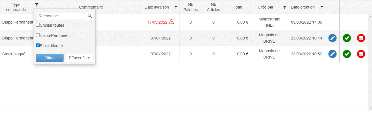Image resolution: width=372 pixels, height=113 pixels.
Task: Delete the order created 23/03/2022 10:44
Action: [x=361, y=38]
